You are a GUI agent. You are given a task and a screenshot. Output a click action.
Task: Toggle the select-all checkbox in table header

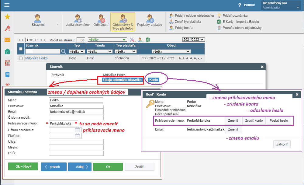tap(21, 49)
